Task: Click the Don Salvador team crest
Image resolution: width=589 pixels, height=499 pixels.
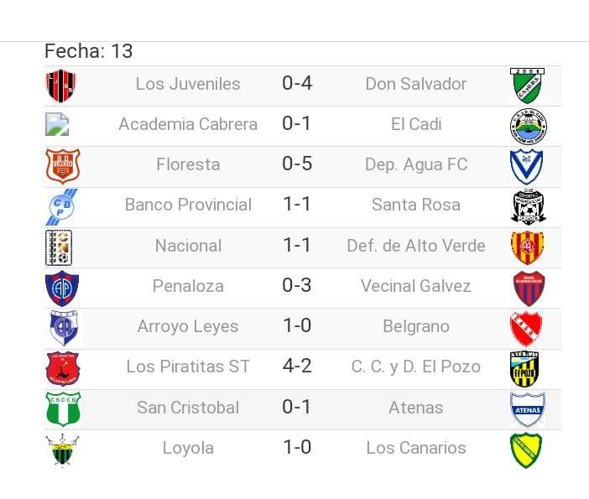Action: [528, 85]
